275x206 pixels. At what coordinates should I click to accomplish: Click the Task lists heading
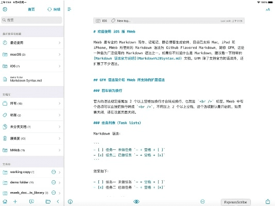pyautogui.click(x=117, y=123)
